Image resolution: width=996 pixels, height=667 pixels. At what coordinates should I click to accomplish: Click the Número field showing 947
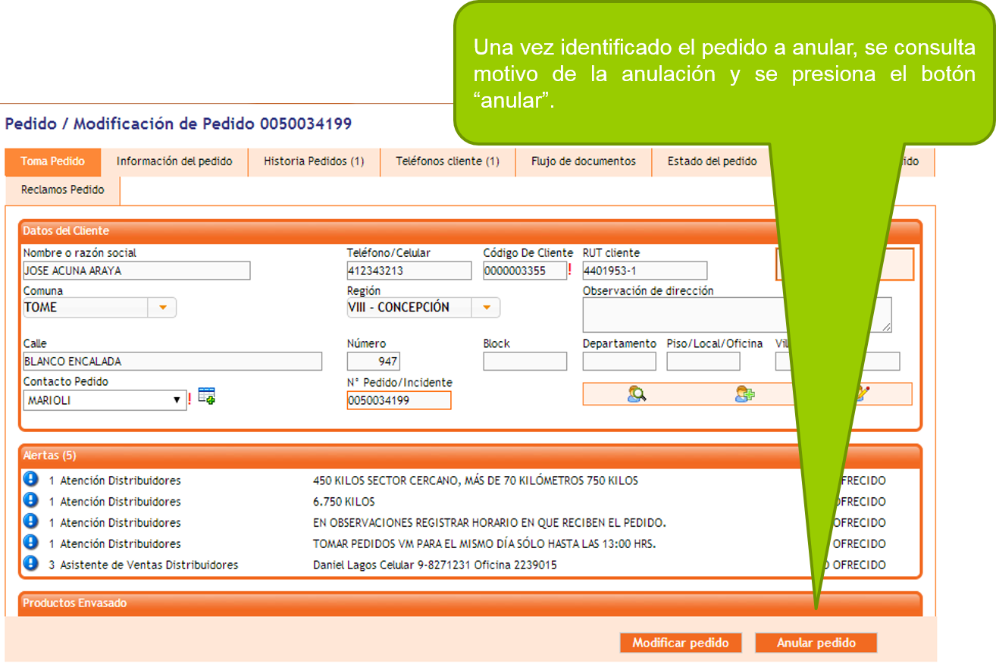pos(373,362)
